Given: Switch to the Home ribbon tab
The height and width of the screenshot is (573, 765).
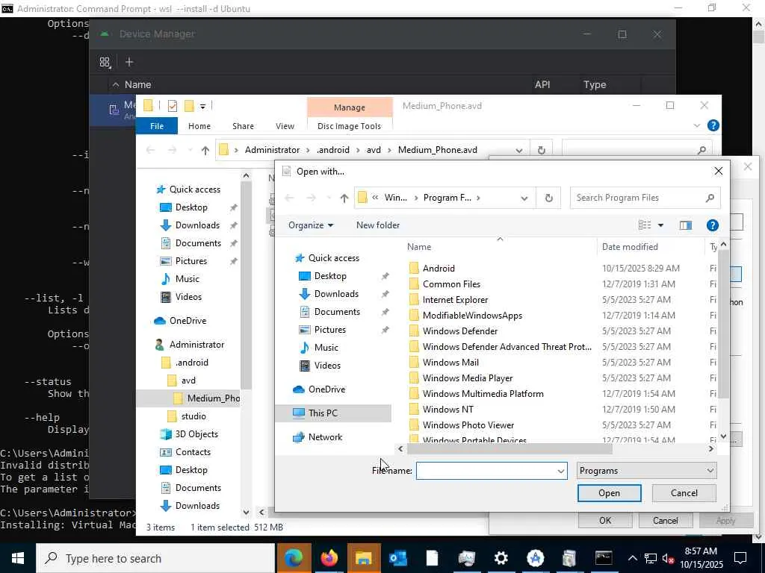Looking at the screenshot, I should pos(199,125).
